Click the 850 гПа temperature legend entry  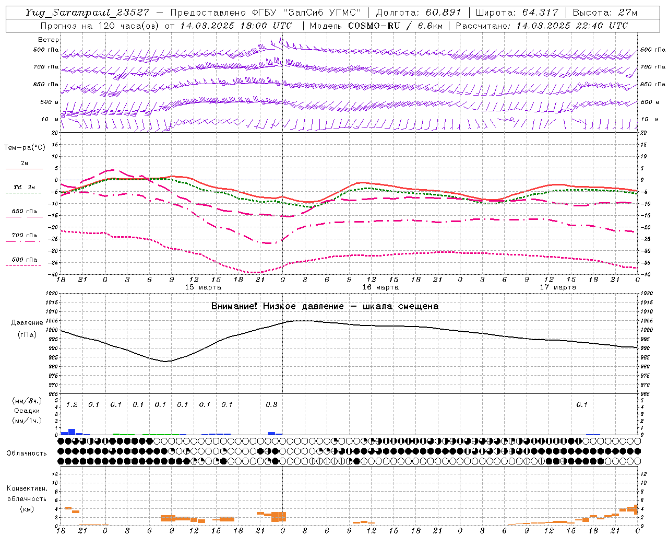click(25, 212)
